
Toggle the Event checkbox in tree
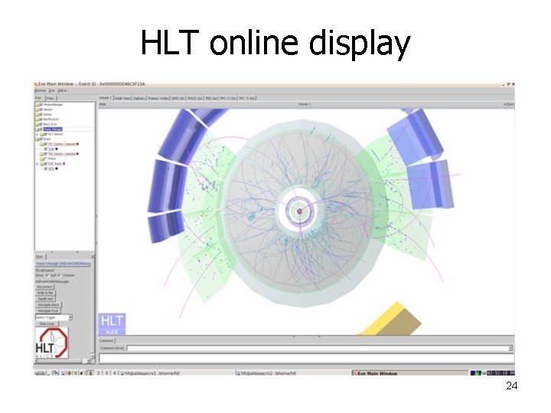click(41, 139)
